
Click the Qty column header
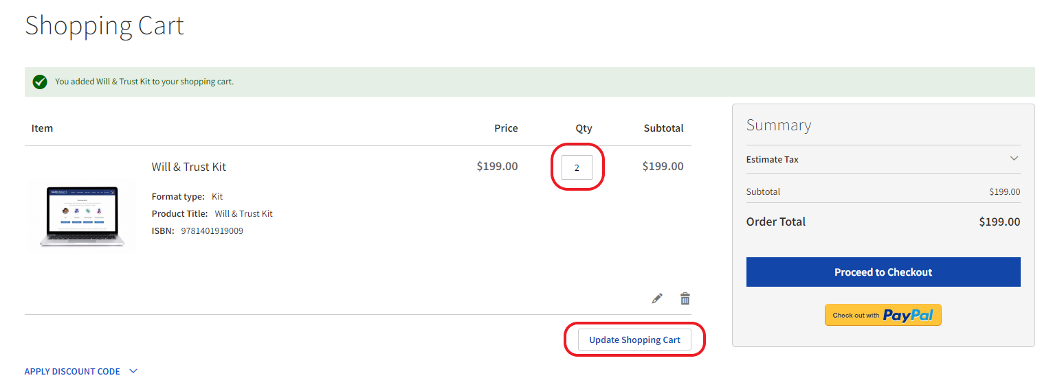click(584, 128)
